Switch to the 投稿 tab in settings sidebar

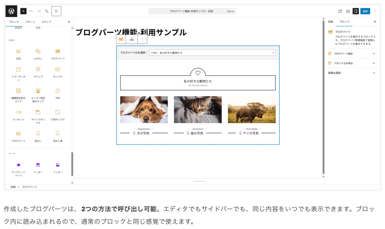(x=330, y=22)
